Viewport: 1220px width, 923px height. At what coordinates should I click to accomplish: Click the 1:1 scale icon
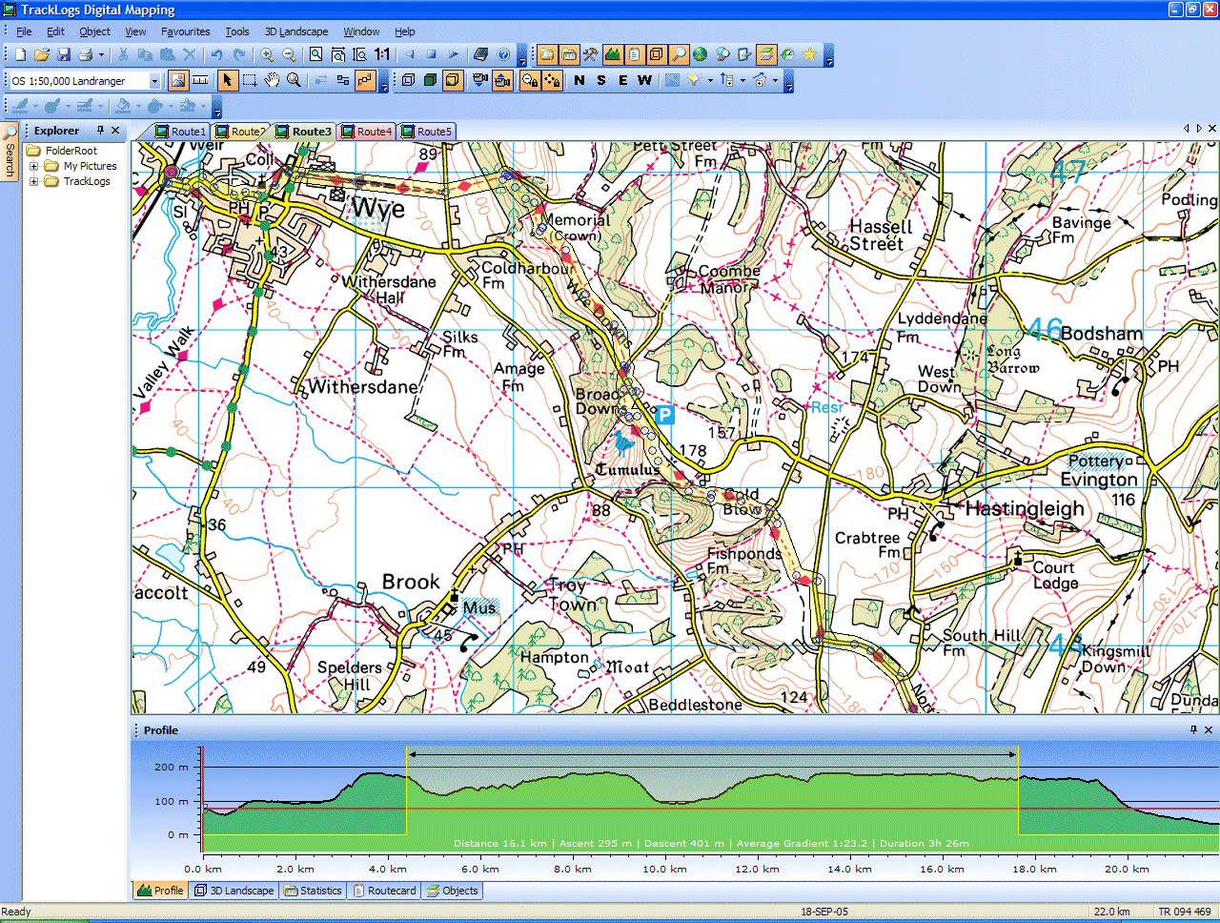(382, 54)
